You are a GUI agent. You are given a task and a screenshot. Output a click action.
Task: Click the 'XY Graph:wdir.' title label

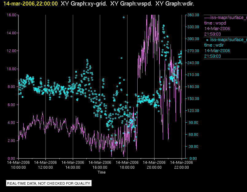coord(175,4)
